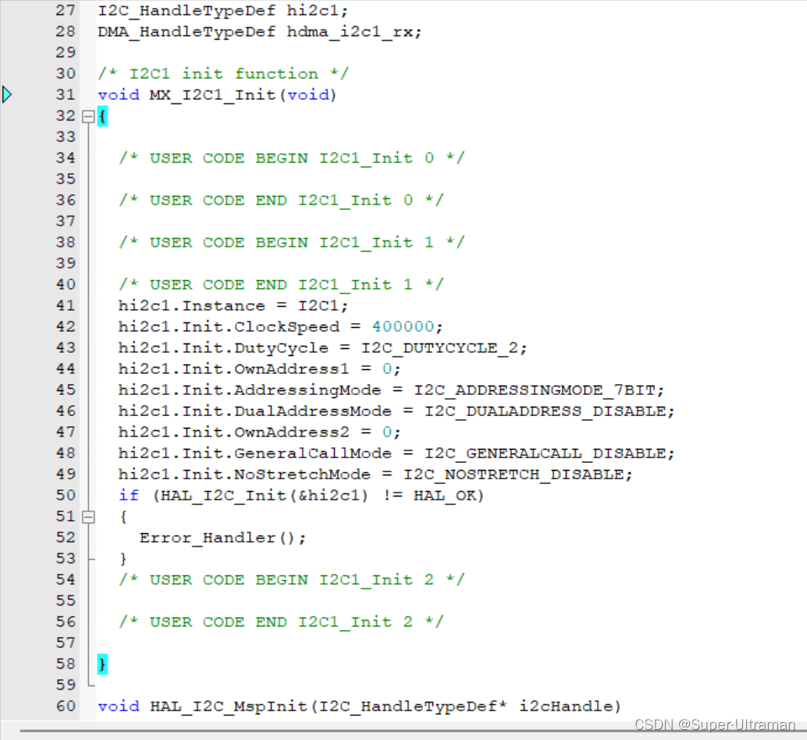Click line number 50 in the gutter

coord(64,495)
